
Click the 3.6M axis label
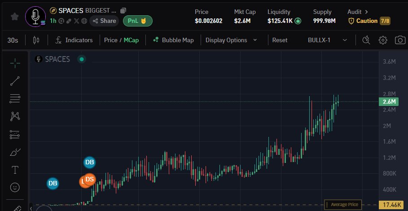pos(389,62)
